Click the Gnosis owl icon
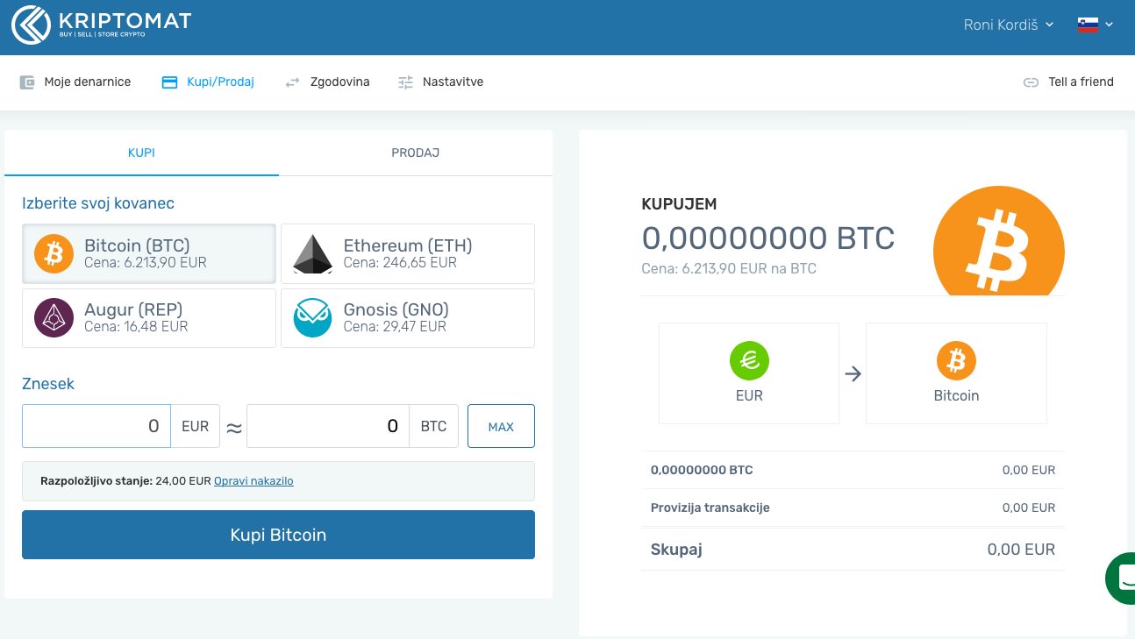 (x=312, y=318)
